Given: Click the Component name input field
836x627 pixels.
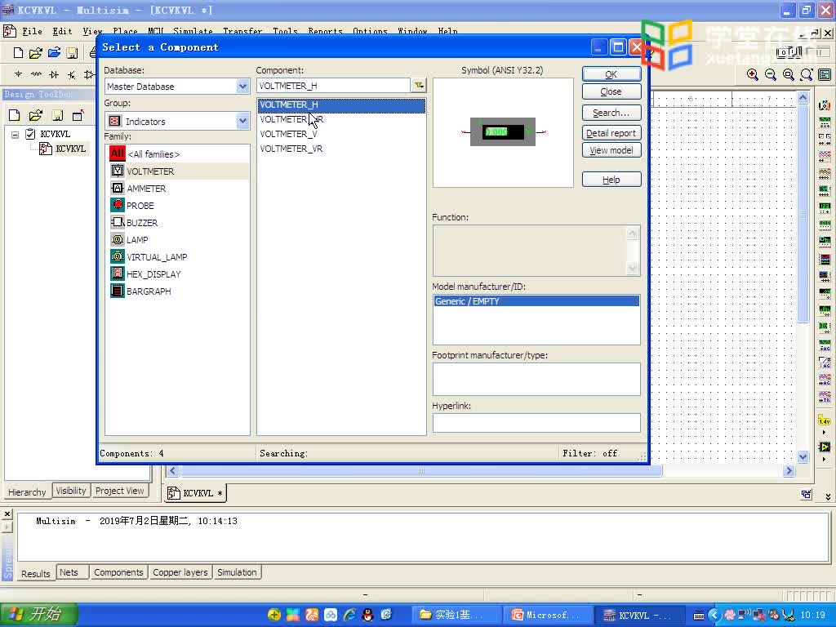Looking at the screenshot, I should coord(333,85).
